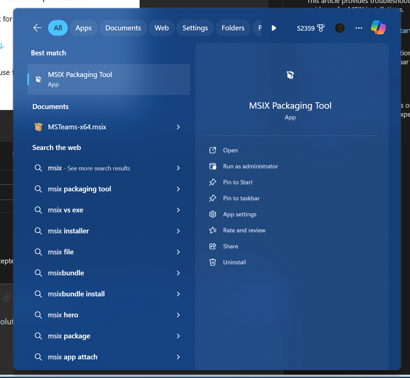The height and width of the screenshot is (378, 410).
Task: Open App settings for MSIX Packaging Tool
Action: click(290, 214)
